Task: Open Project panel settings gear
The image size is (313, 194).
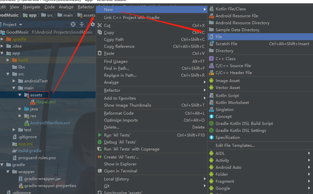Action: pyautogui.click(x=92, y=24)
